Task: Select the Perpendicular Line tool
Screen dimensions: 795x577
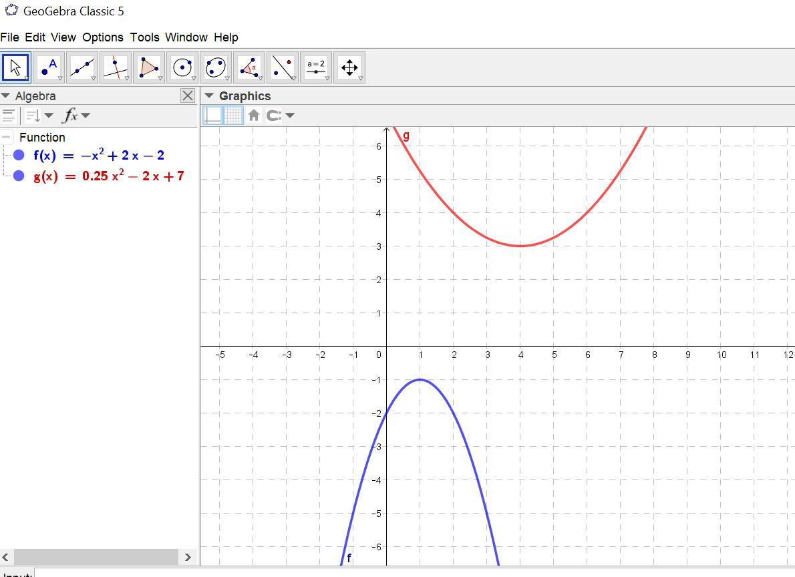Action: (x=116, y=67)
